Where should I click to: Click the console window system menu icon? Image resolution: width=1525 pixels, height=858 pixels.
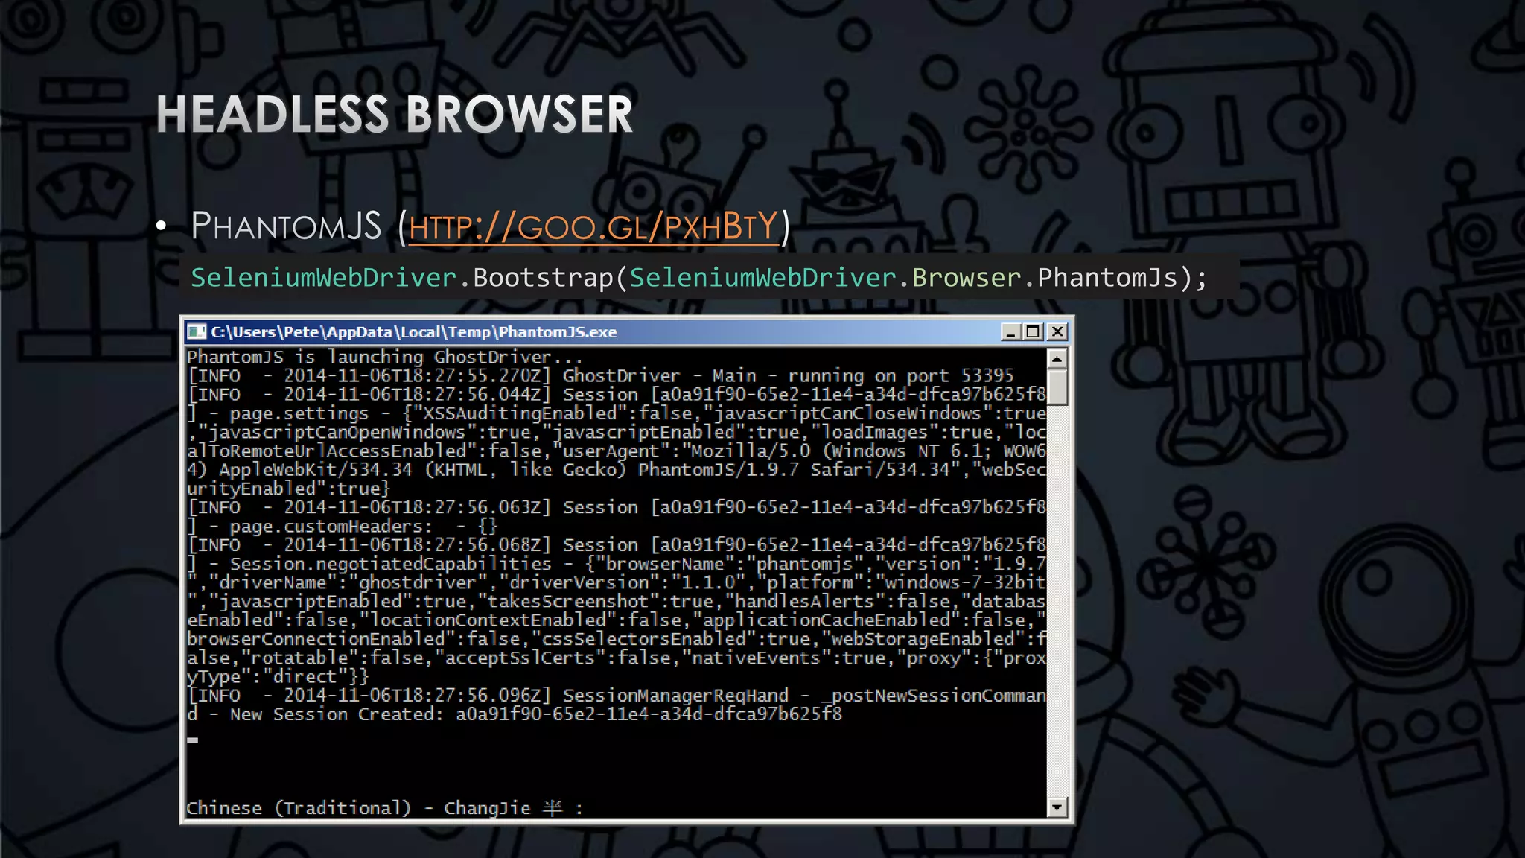click(x=197, y=332)
